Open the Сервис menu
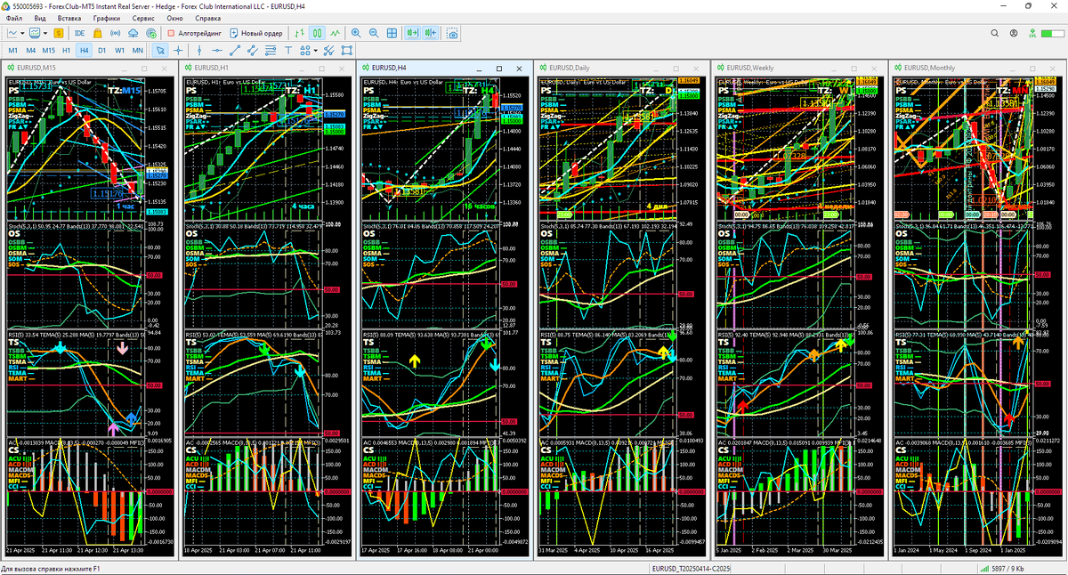This screenshot has width=1068, height=575. point(142,18)
